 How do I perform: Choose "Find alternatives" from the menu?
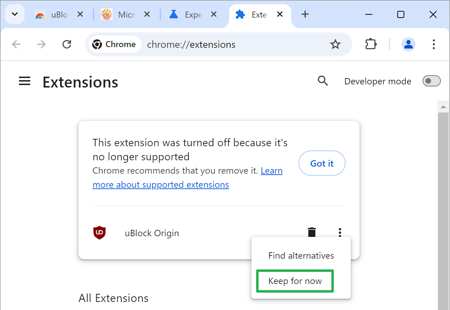301,256
